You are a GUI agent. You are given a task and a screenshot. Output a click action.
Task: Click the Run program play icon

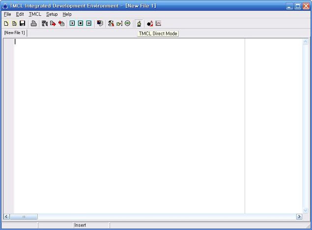pos(72,23)
